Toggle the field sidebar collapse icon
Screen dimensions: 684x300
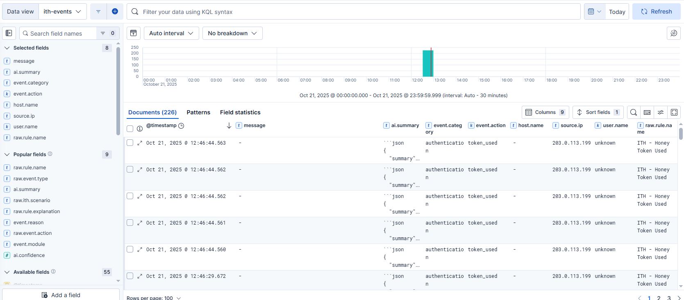[9, 33]
